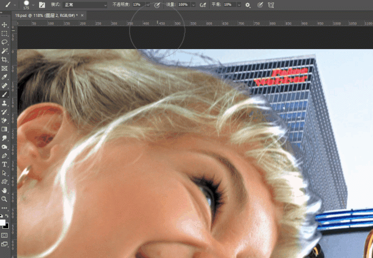The width and height of the screenshot is (373, 258).
Task: Enable airbrush-style build-up effect
Action: [203, 5]
